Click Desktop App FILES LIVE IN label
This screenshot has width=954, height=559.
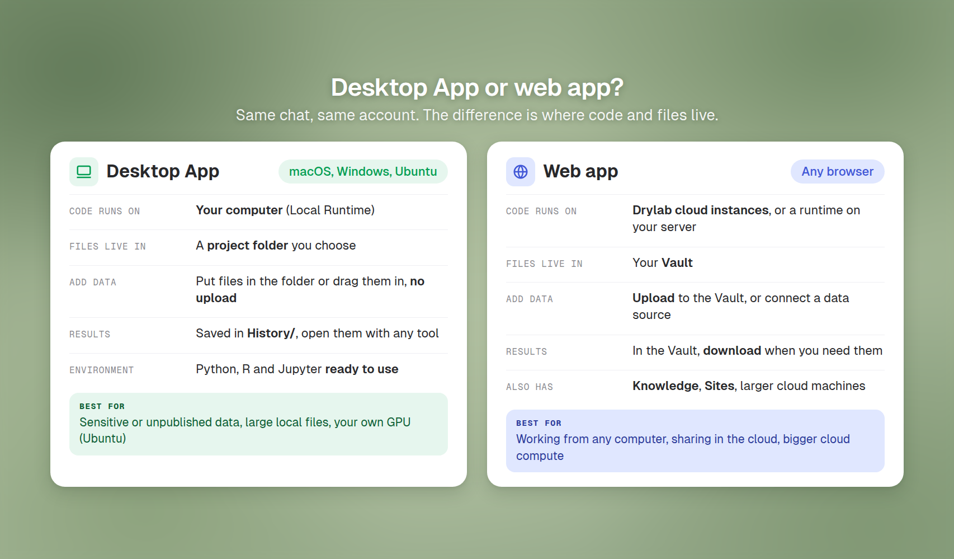[107, 247]
